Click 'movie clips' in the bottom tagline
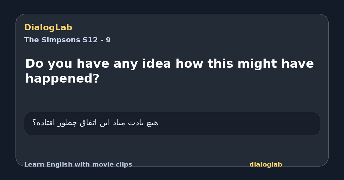Screen dimensions: 344x180 [x=112, y=165]
